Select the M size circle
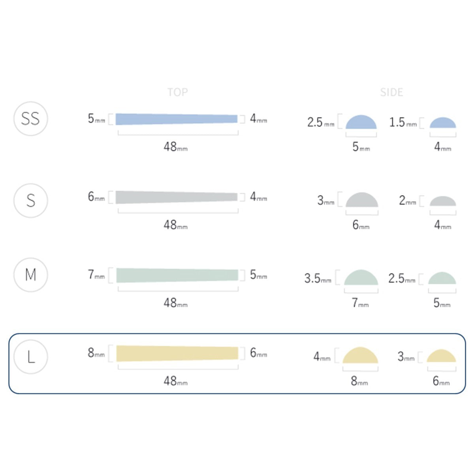Viewport: 474px width, 474px height. [x=31, y=275]
